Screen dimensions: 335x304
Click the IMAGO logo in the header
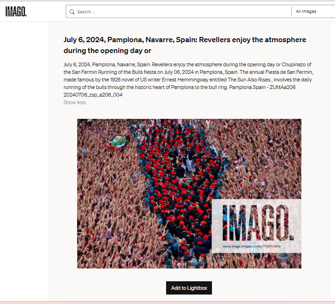coord(16,11)
